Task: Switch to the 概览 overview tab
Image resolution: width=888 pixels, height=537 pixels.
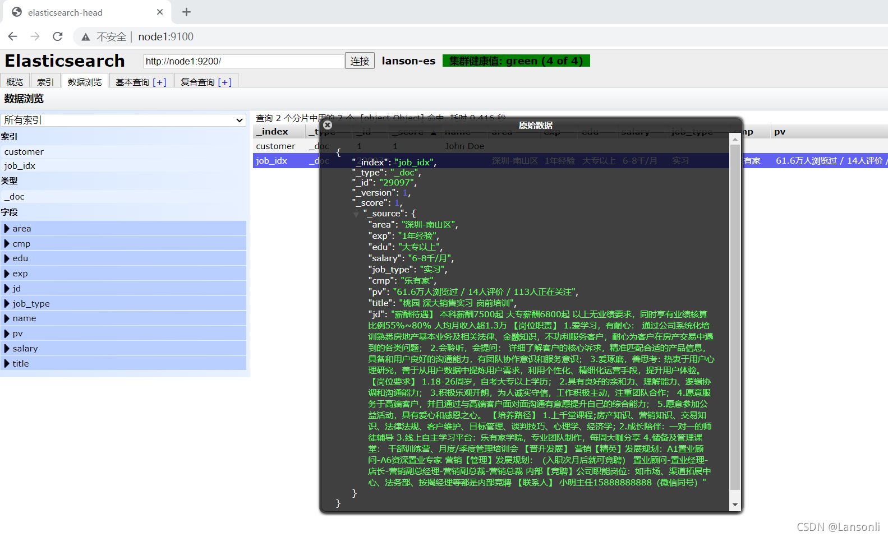Action: (15, 82)
